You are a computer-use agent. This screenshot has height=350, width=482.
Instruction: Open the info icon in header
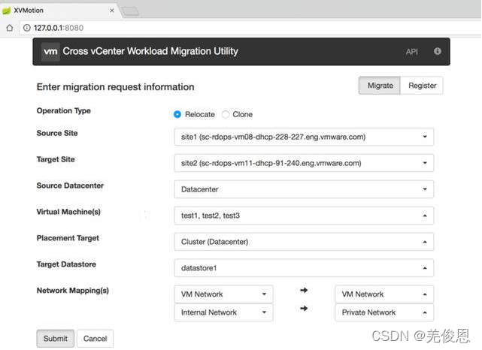tap(438, 51)
